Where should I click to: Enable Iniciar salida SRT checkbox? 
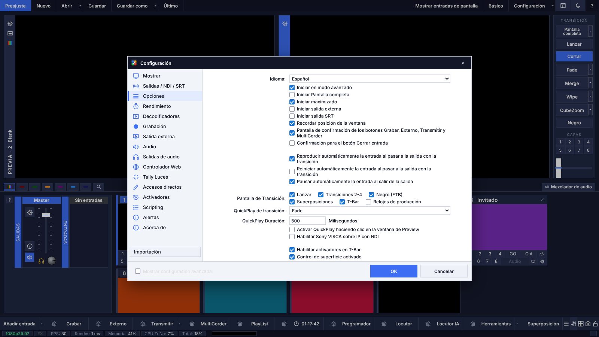click(x=292, y=116)
